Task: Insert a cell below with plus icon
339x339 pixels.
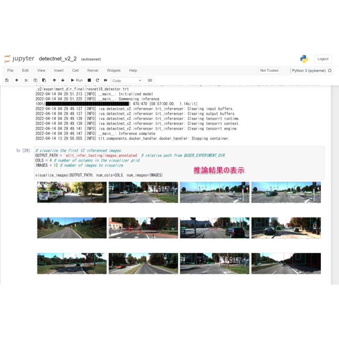Action: click(17, 81)
